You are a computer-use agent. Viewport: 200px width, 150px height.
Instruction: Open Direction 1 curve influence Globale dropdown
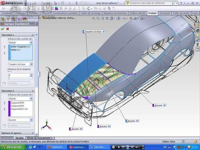[31, 43]
